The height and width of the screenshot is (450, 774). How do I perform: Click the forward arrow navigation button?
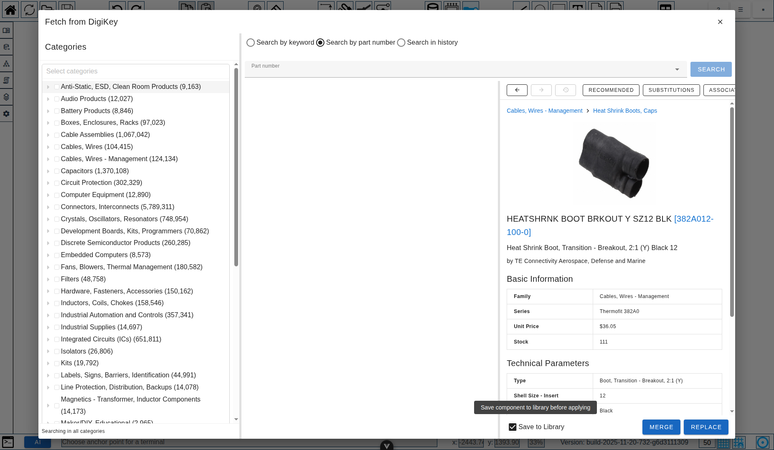541,90
